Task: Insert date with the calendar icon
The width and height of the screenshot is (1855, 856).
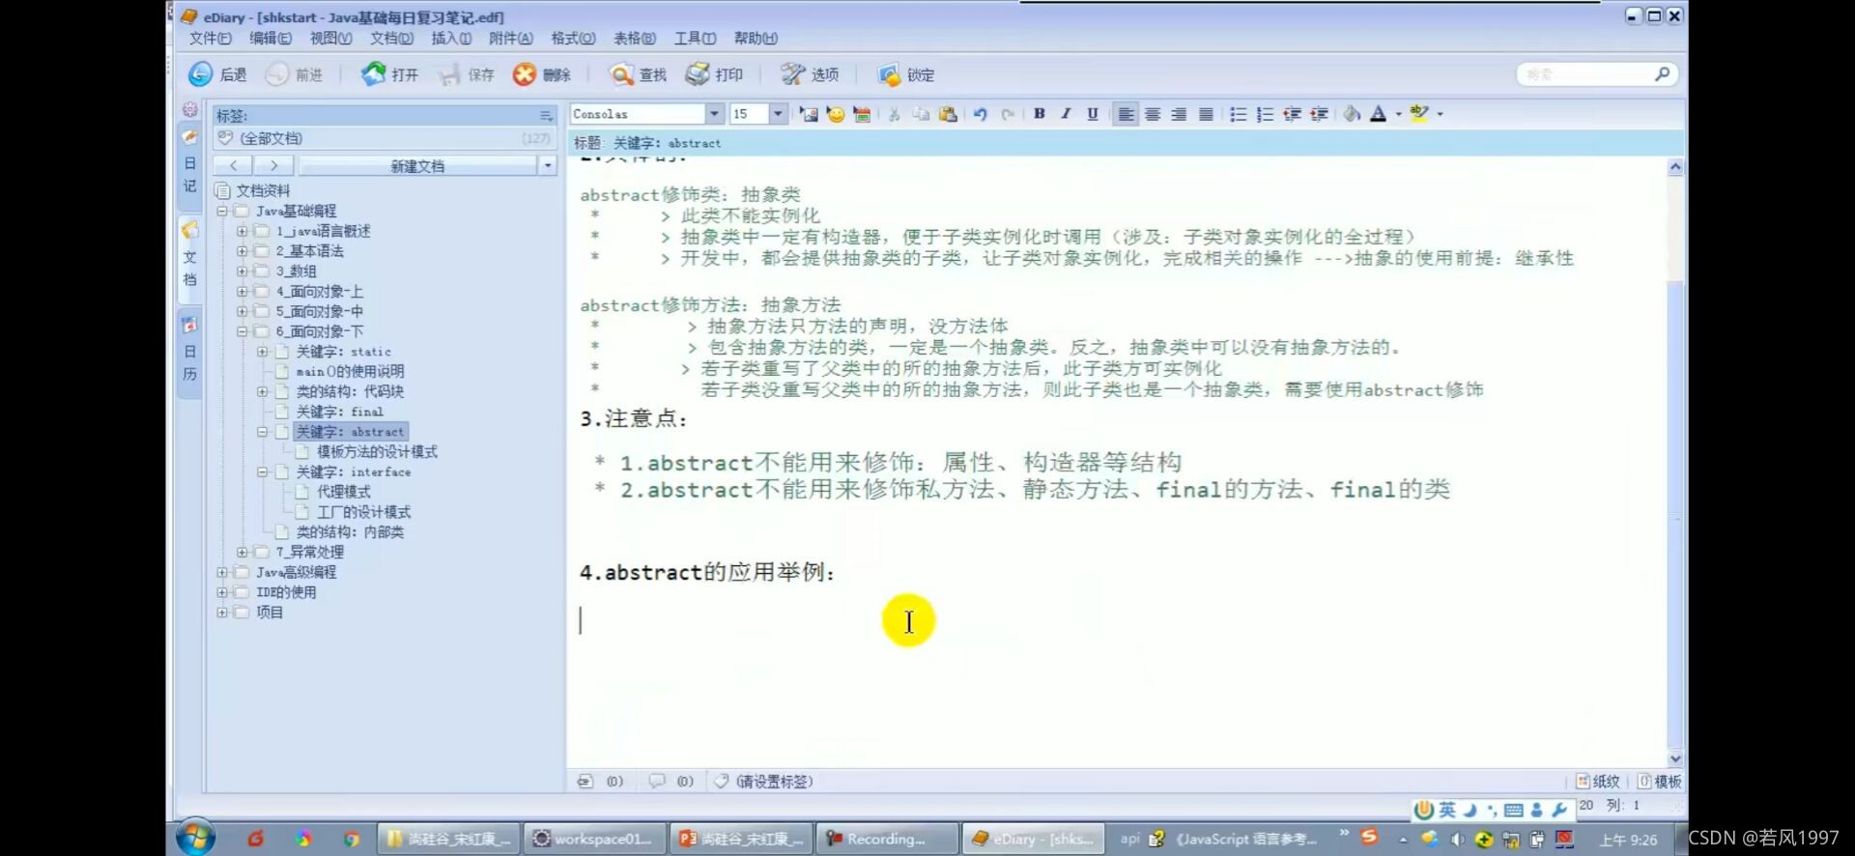Action: pos(862,114)
